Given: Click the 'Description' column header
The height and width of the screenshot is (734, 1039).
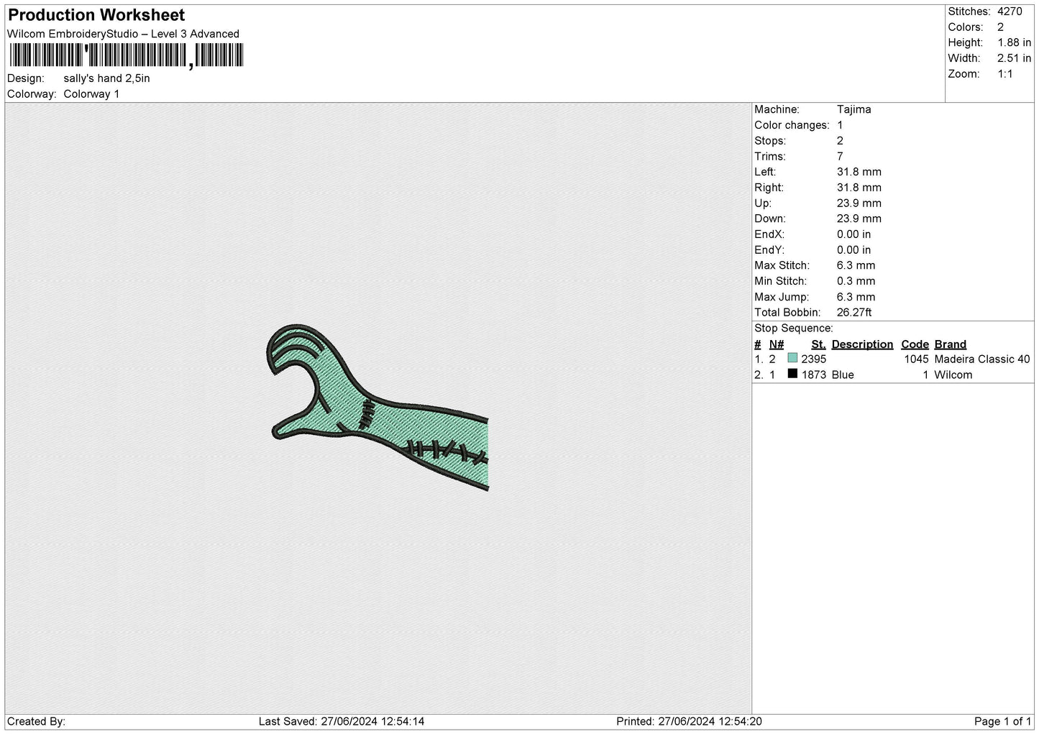Looking at the screenshot, I should pos(862,344).
